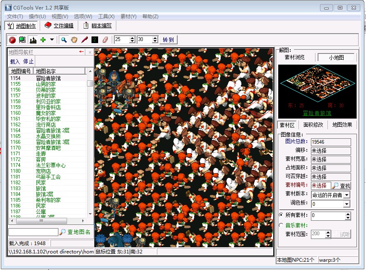Click the black number 2 layer icon

coord(95,40)
